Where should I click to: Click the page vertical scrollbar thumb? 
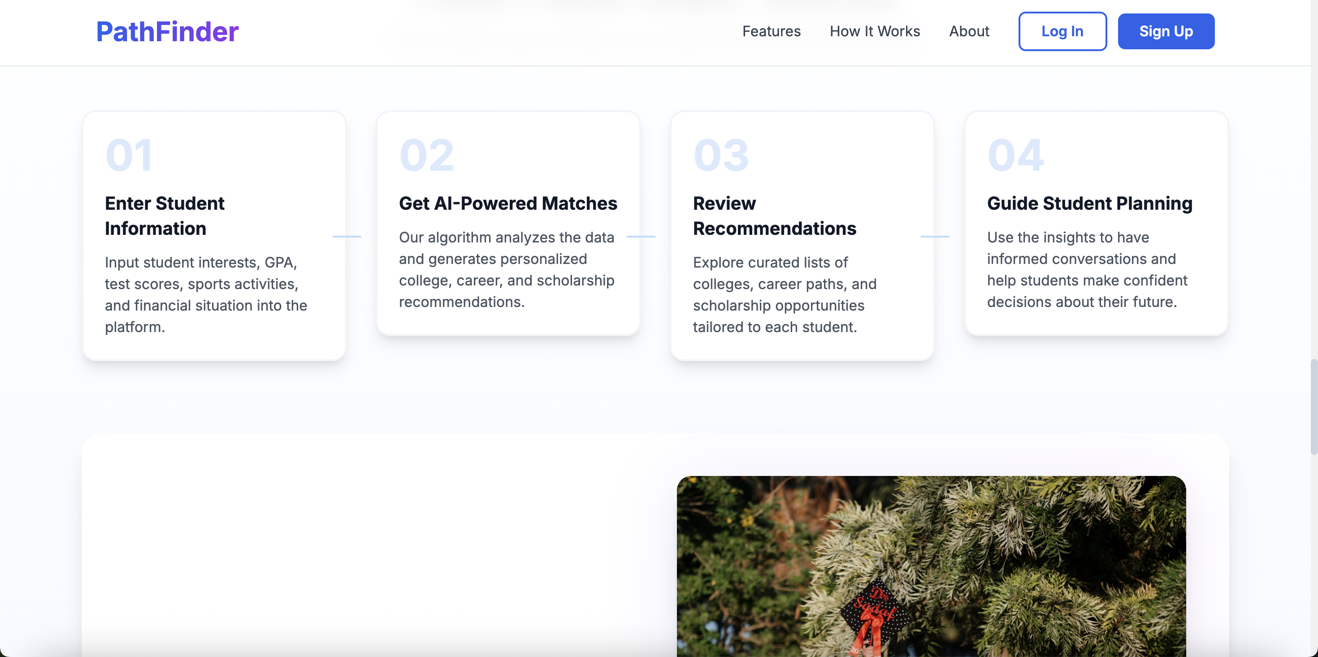[x=1314, y=407]
